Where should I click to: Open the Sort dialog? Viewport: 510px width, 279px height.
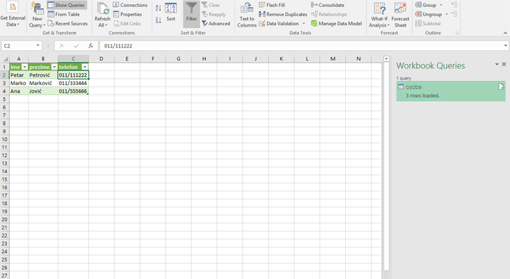pyautogui.click(x=170, y=13)
